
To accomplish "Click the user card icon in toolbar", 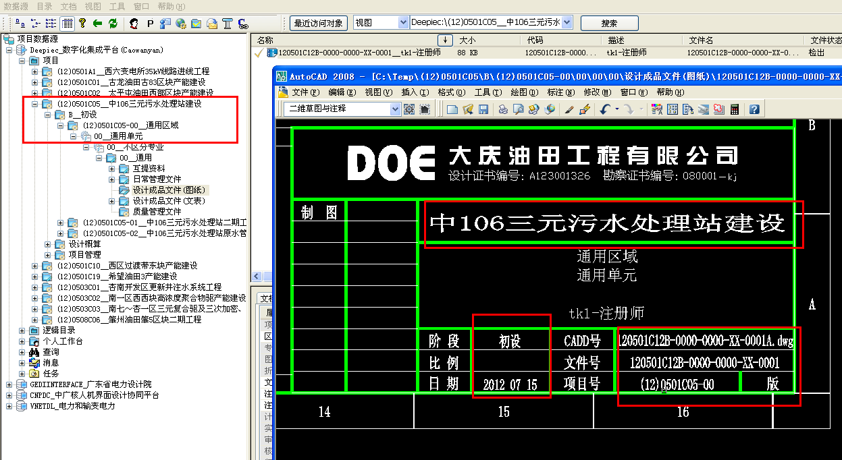I will (165, 24).
